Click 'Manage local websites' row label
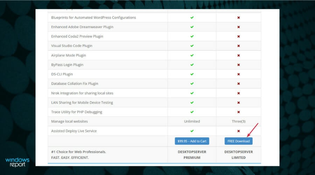This screenshot has width=315, height=175. coord(69,121)
